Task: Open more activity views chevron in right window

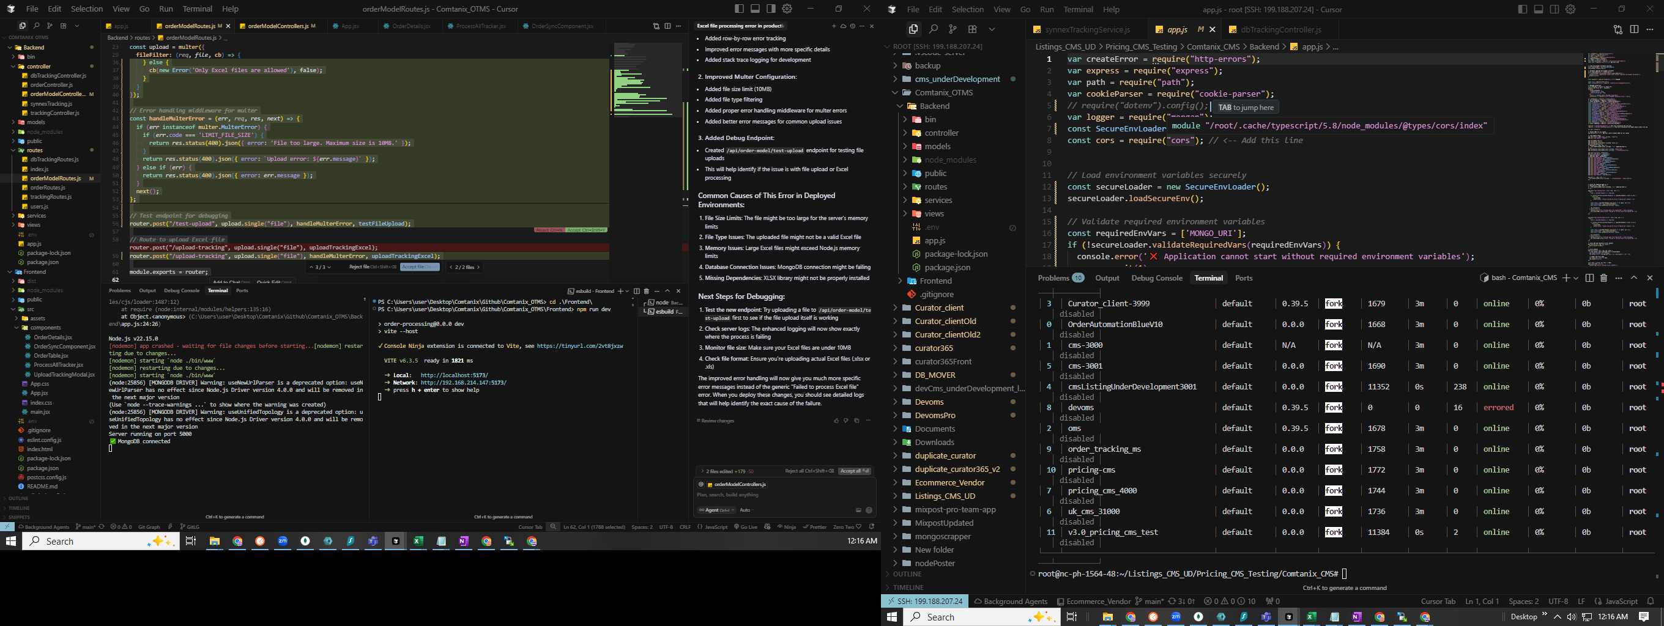Action: [x=992, y=29]
